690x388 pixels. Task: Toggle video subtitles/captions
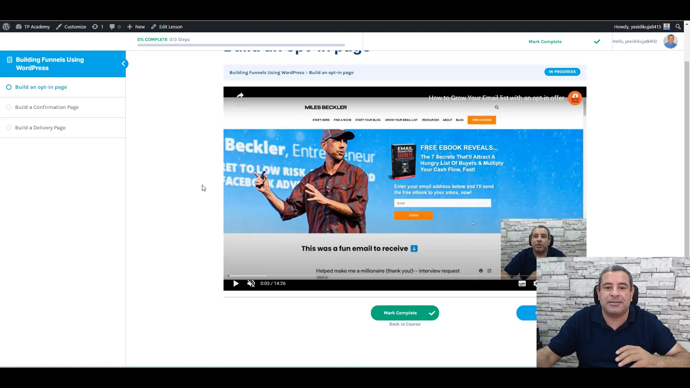(x=522, y=283)
